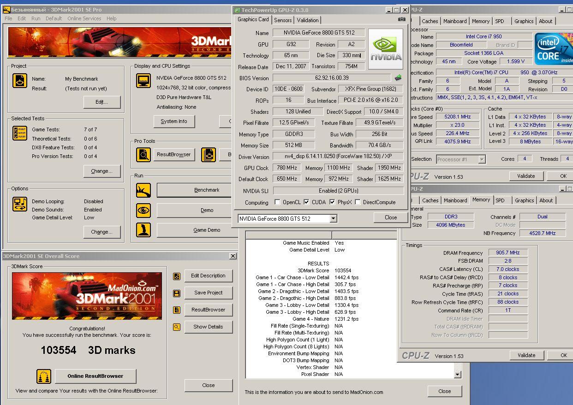Click the GPU Name field in GPU-Z

coord(319,33)
